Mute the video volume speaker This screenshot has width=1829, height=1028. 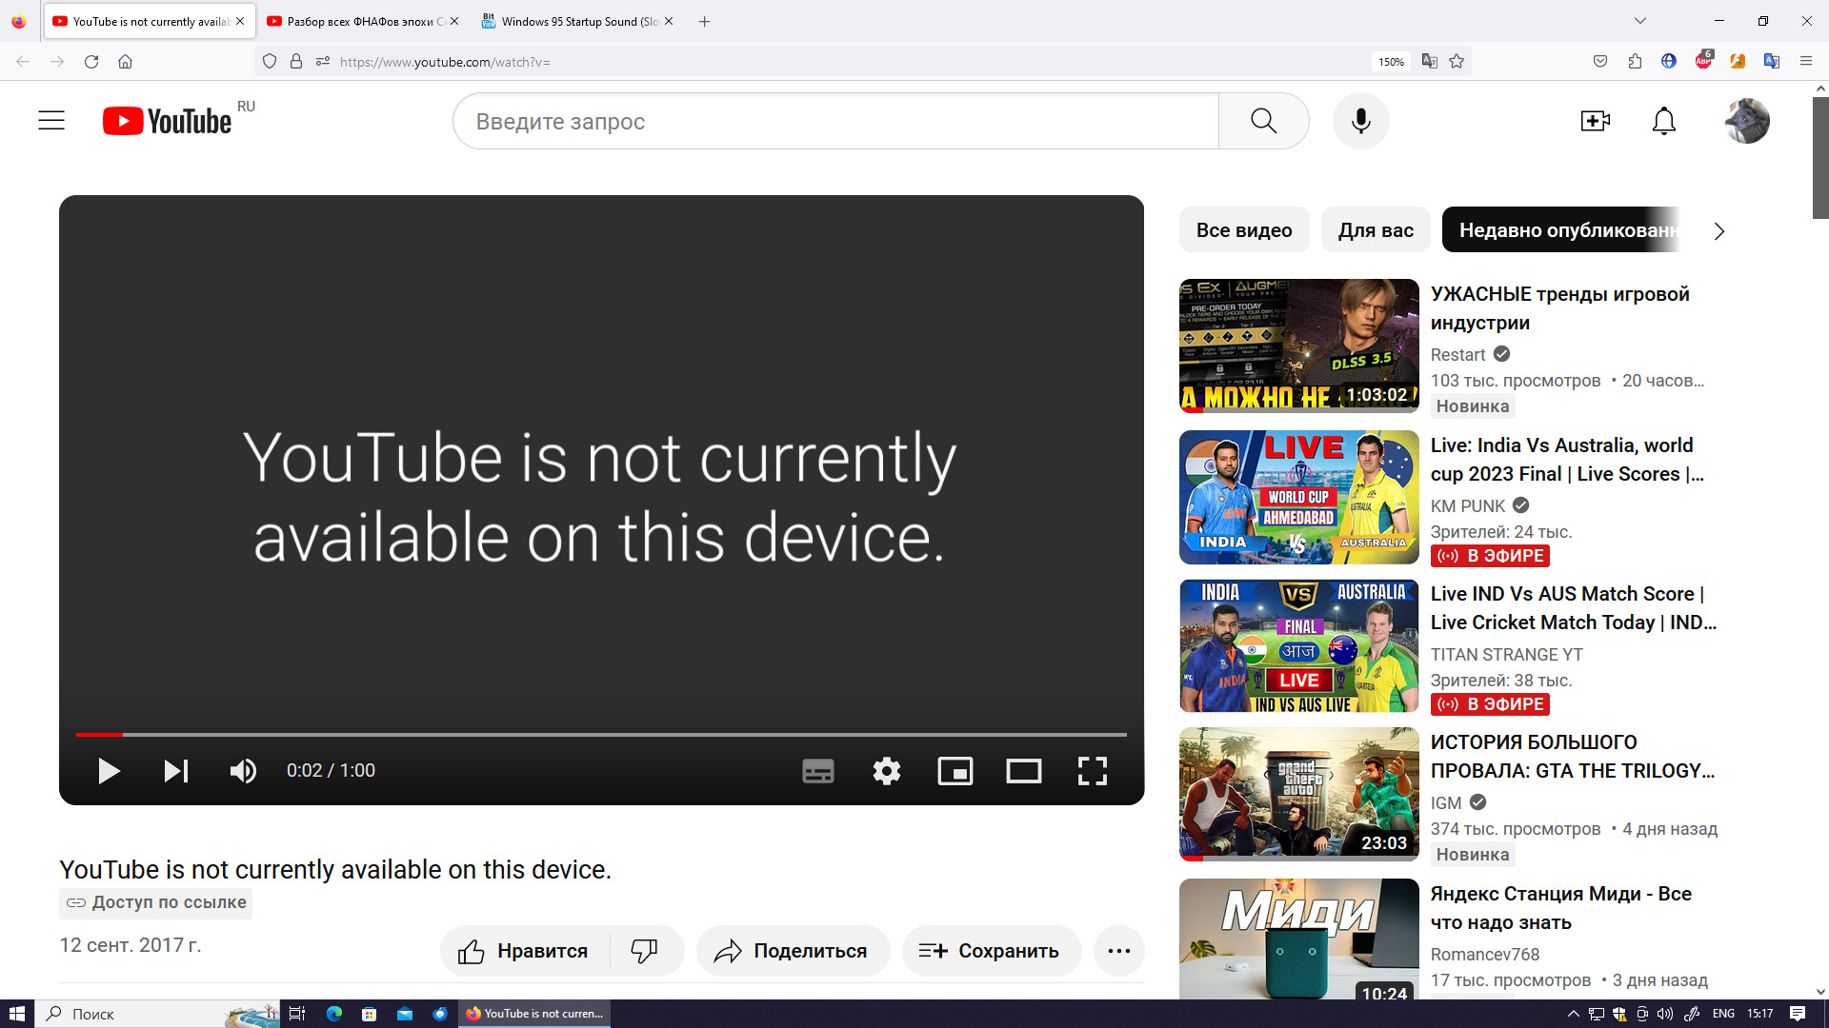pos(243,770)
